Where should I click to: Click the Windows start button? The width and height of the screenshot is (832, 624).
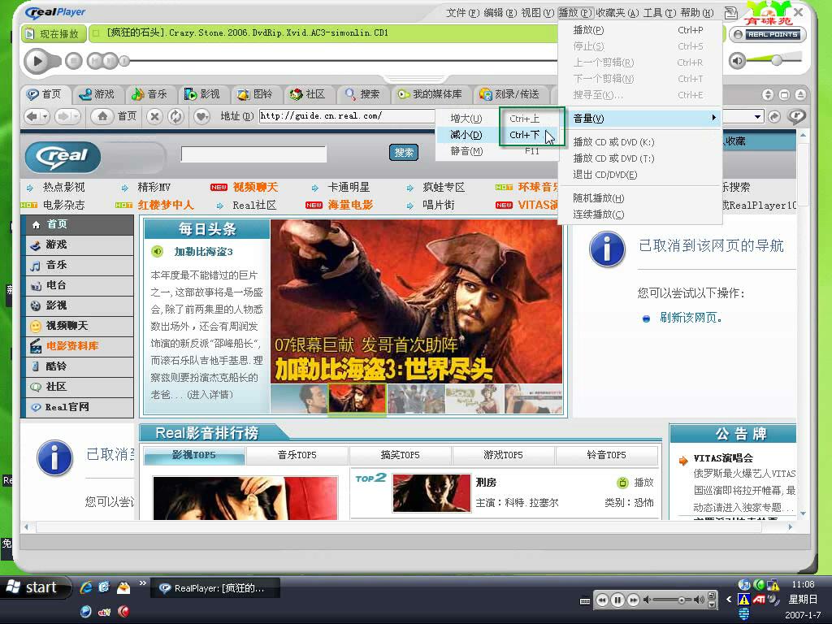[x=36, y=587]
